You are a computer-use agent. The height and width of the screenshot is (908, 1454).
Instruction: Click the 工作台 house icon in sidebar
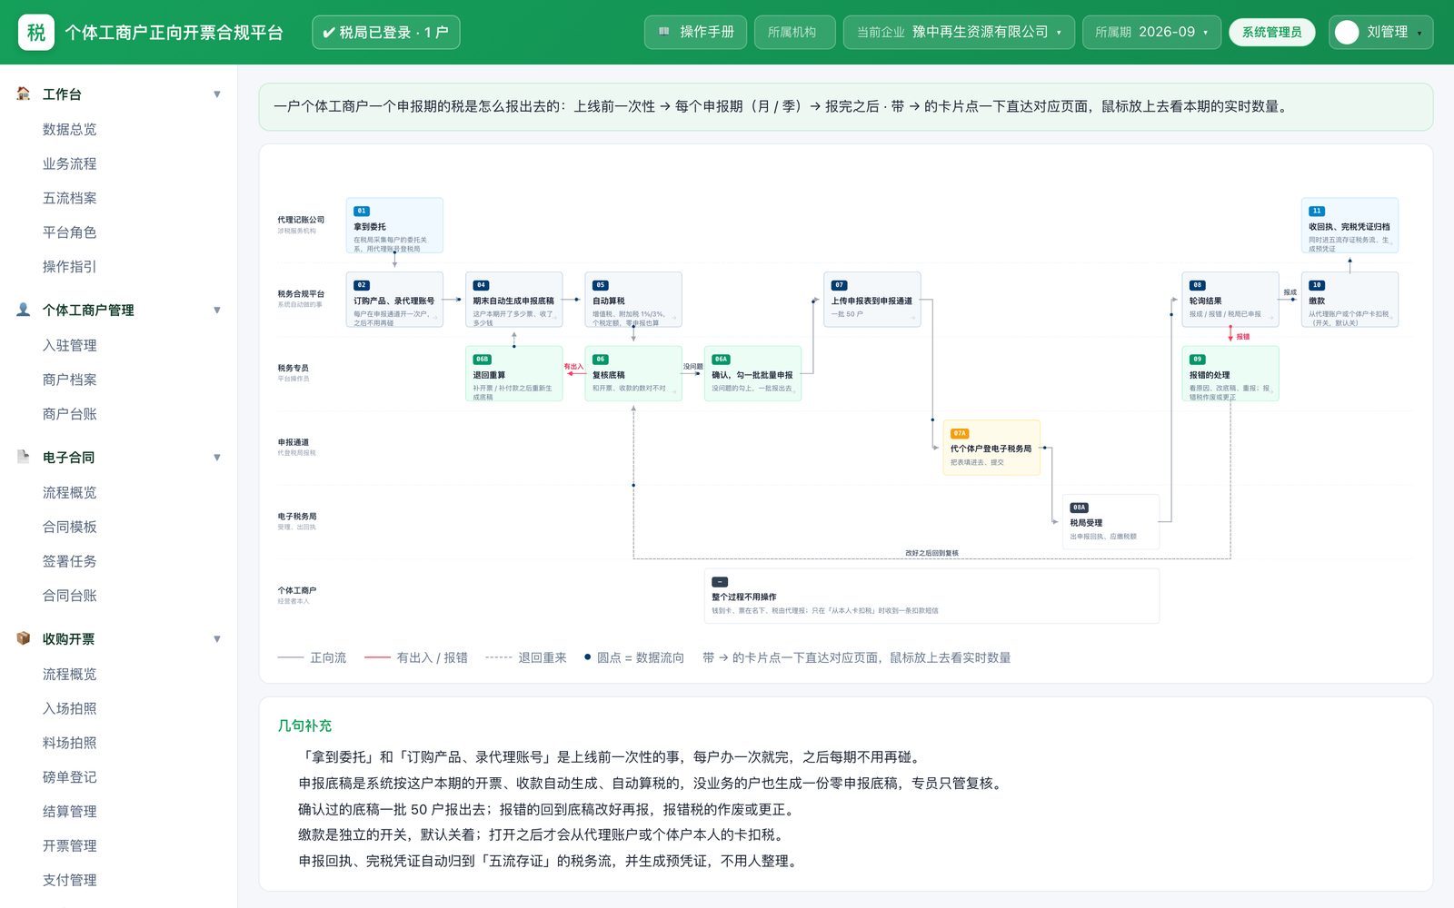[x=24, y=94]
